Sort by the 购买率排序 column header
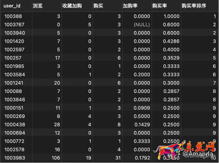 pyautogui.click(x=194, y=6)
